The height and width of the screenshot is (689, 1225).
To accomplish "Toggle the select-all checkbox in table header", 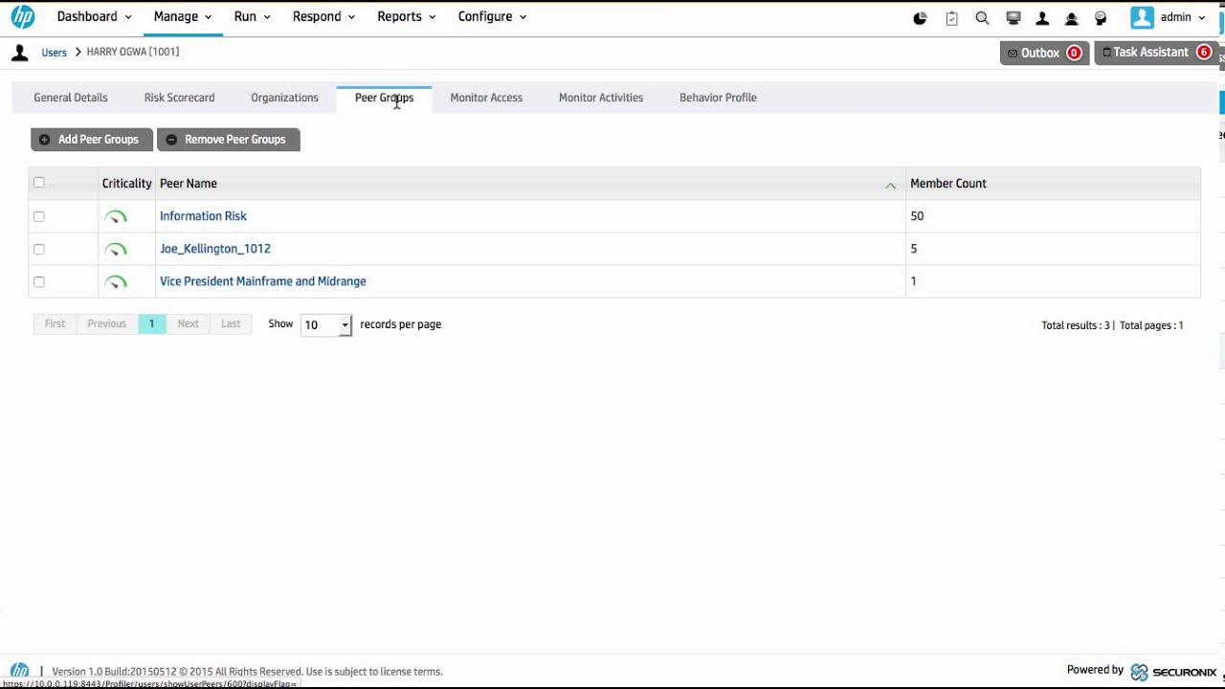I will point(39,183).
